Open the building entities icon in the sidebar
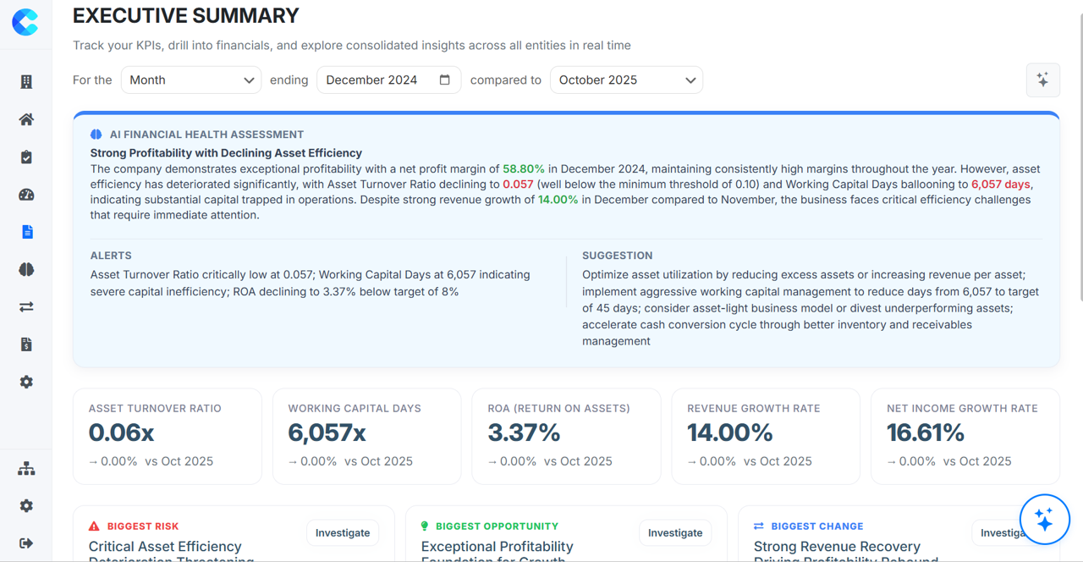The height and width of the screenshot is (562, 1083). pos(26,82)
